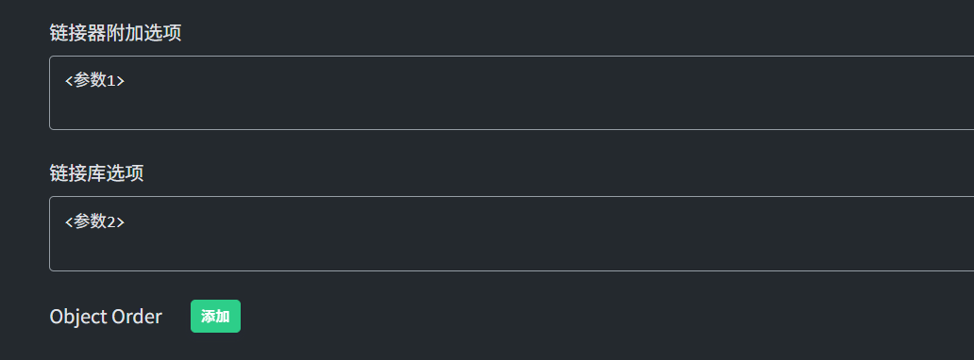This screenshot has height=360, width=974.
Task: Focus the 链接器附加选项 text area
Action: (x=512, y=93)
